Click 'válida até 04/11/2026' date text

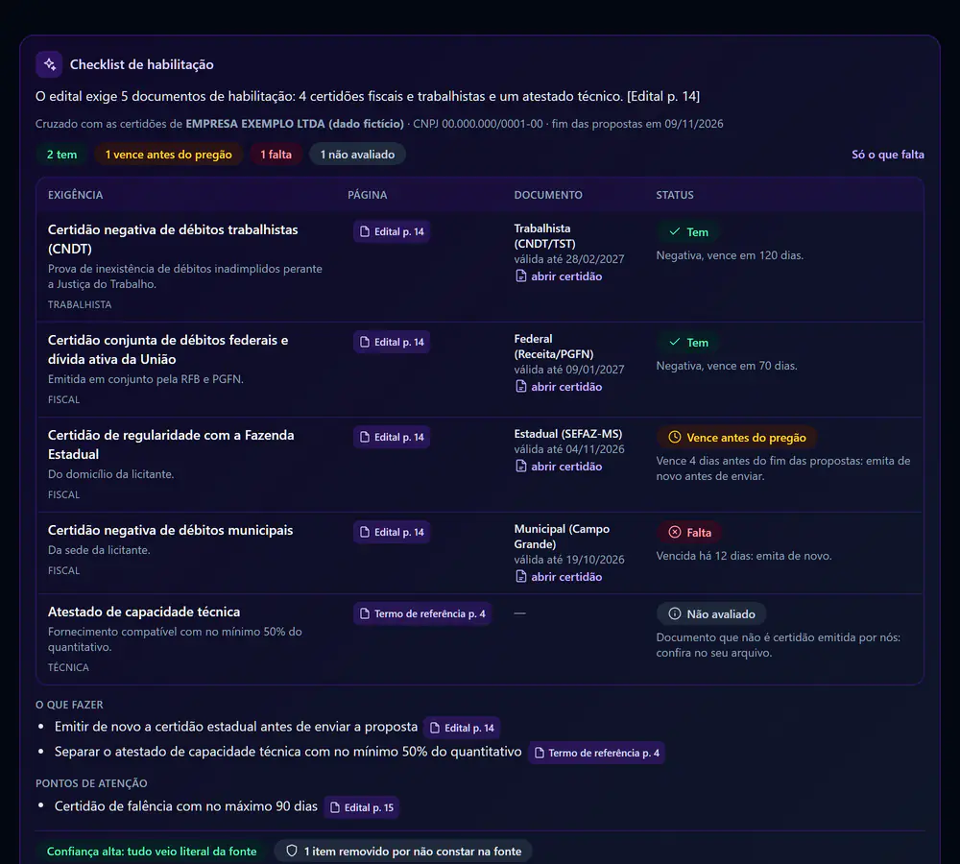[568, 449]
